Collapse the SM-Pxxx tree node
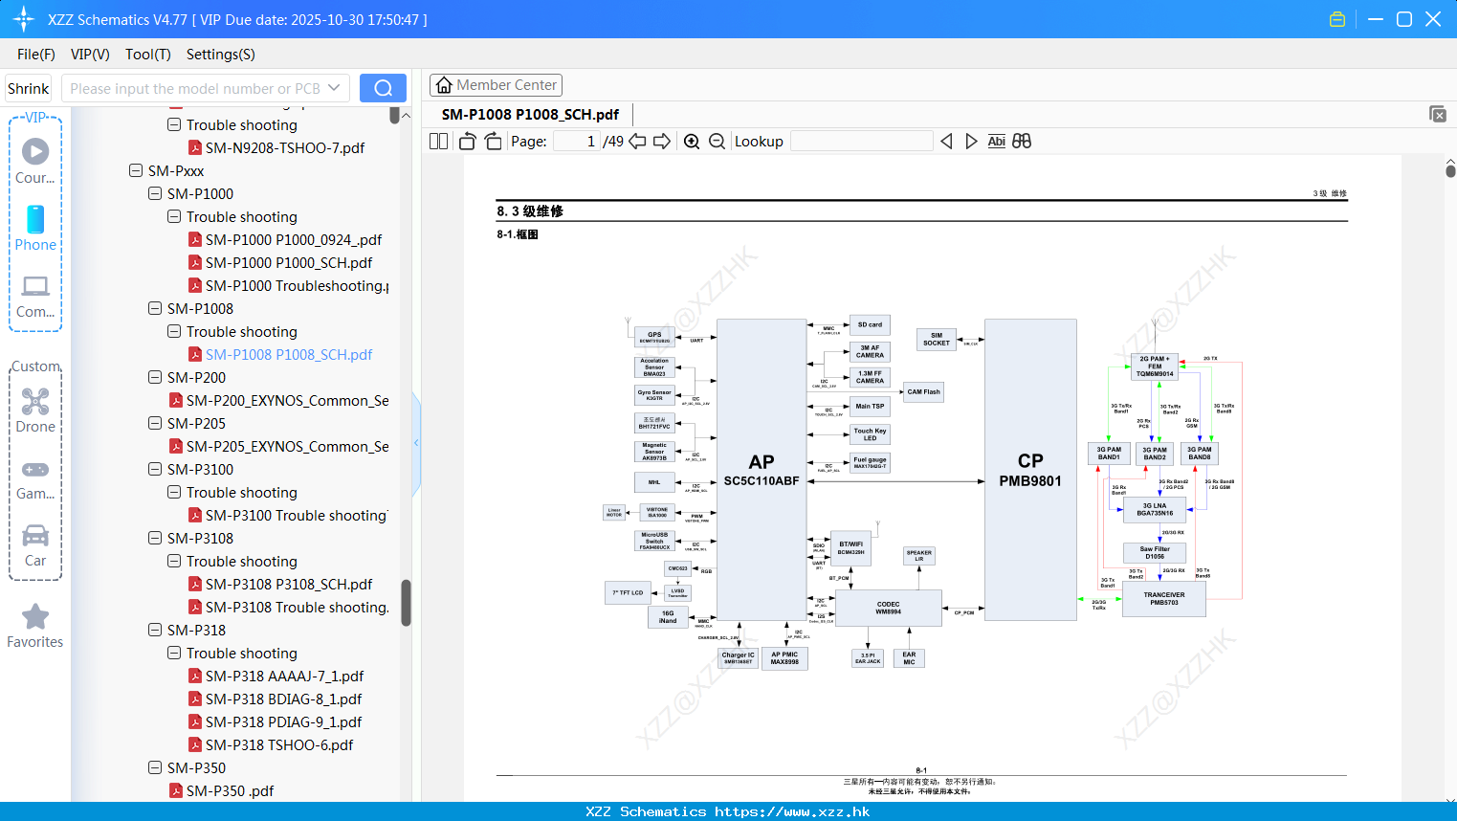 tap(136, 170)
